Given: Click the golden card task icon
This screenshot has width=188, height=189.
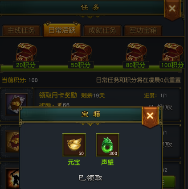Looking at the screenshot, I should pos(12,142).
